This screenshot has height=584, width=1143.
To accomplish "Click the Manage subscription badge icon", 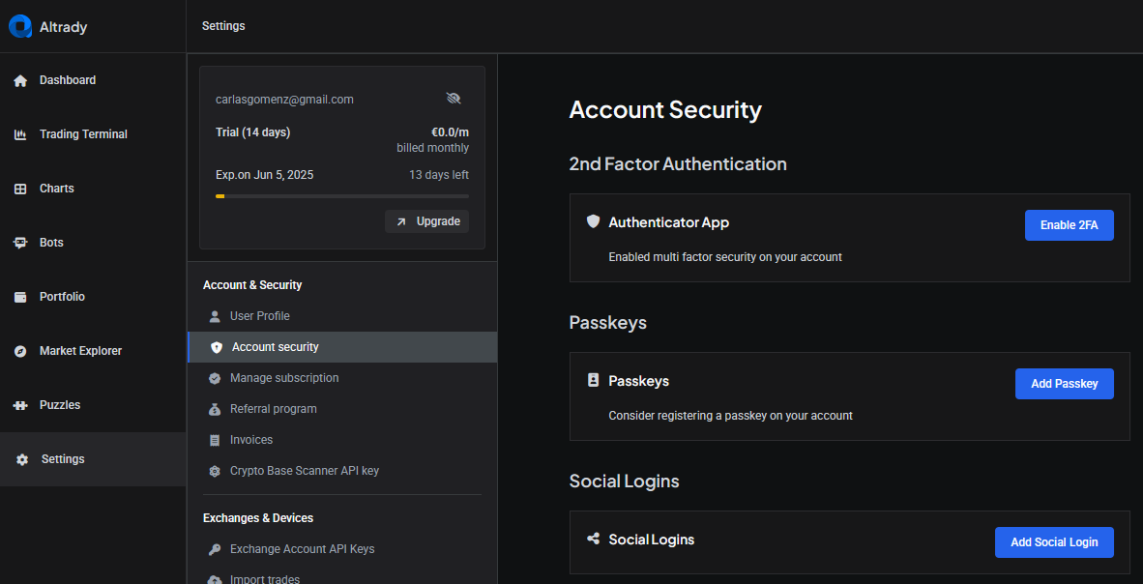I will point(215,378).
